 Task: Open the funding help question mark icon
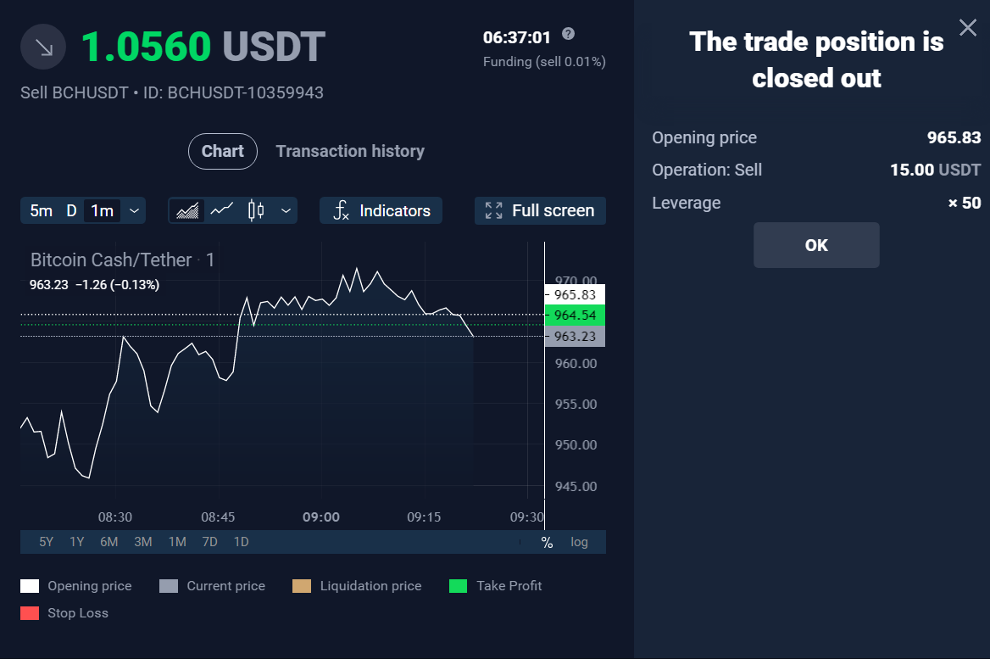[x=568, y=34]
